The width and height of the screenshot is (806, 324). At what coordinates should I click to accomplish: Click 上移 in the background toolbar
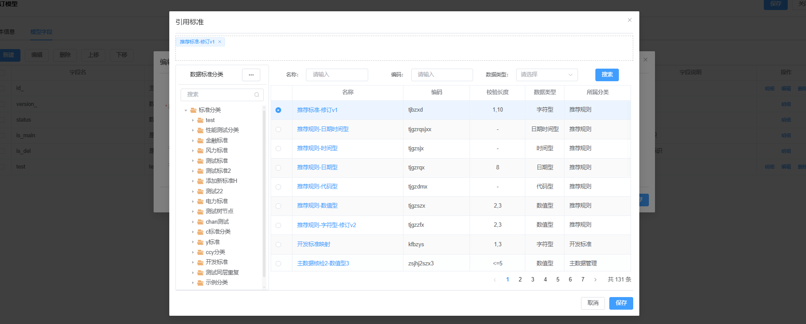[x=94, y=55]
